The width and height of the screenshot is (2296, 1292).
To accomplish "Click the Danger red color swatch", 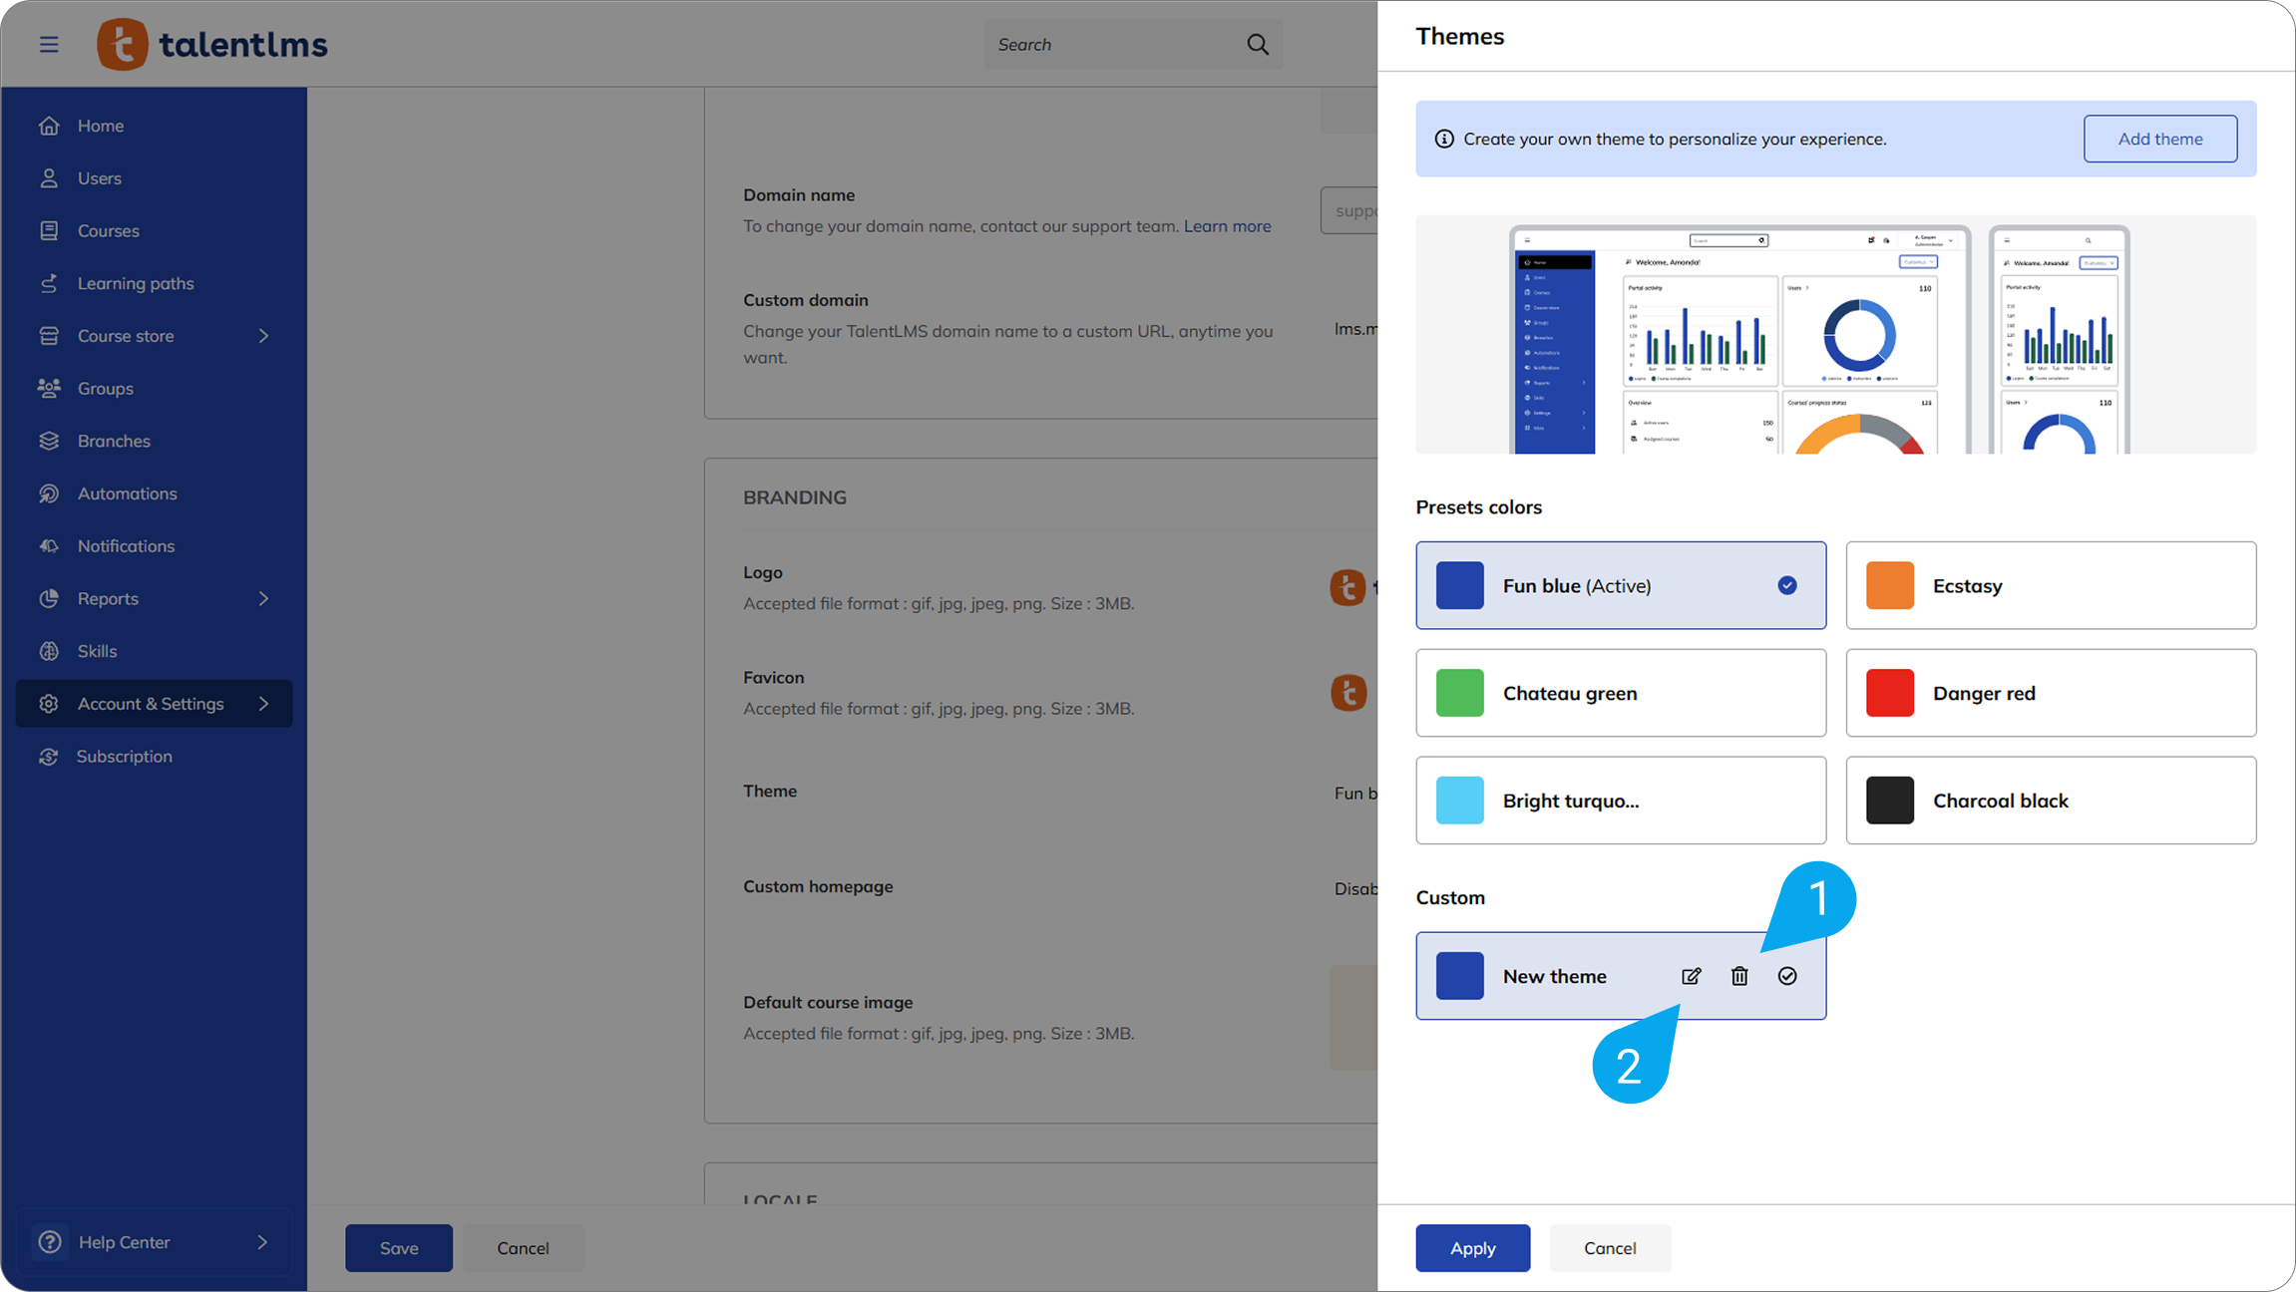I will [x=1889, y=693].
